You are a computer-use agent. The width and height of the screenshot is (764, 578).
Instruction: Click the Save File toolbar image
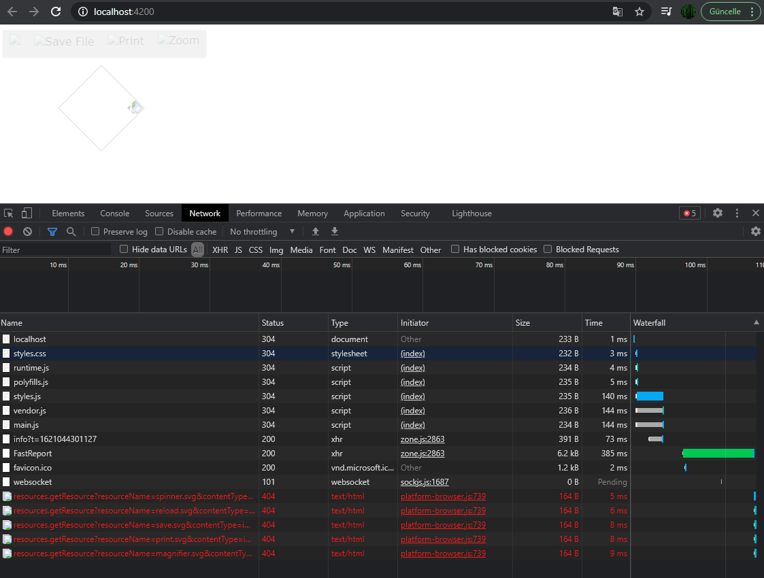click(65, 41)
